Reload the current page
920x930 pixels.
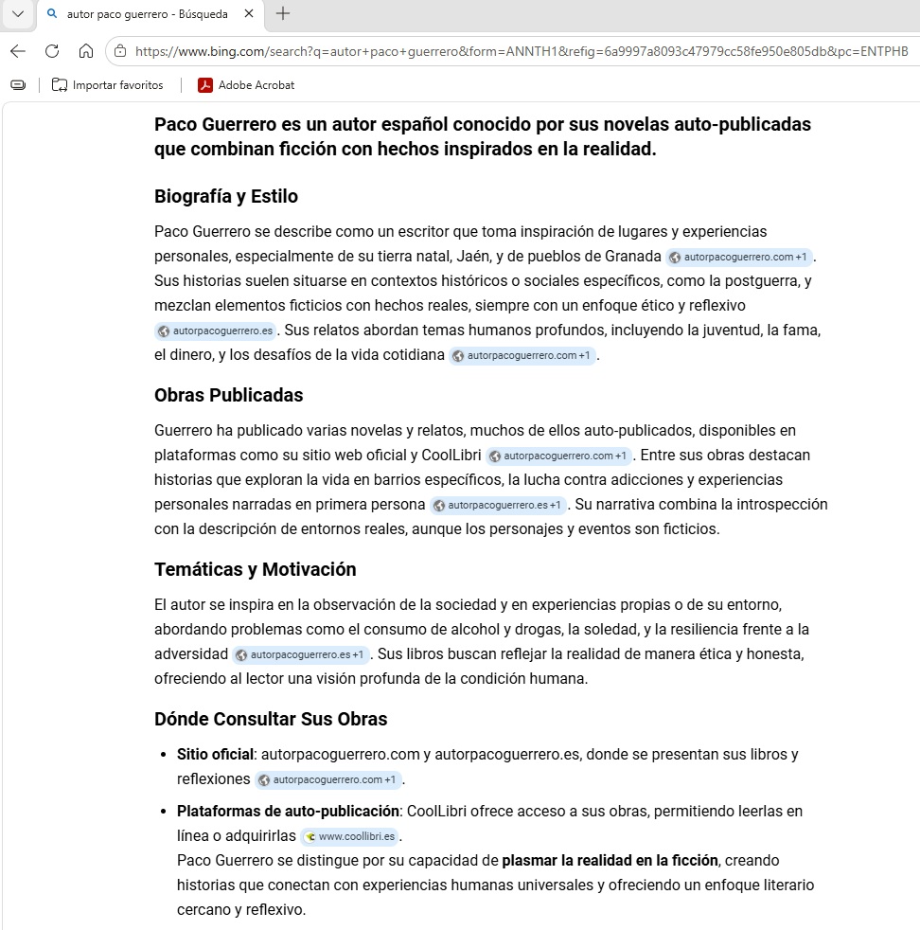pyautogui.click(x=52, y=51)
